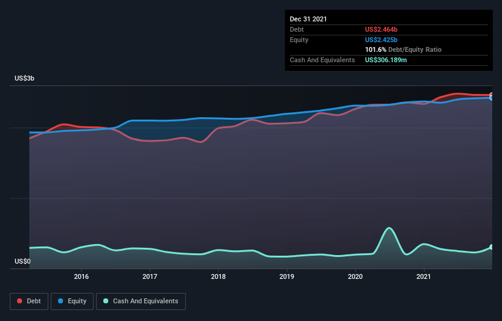Click the Cash line end-point marker
Screen dimensions: 502x321
tap(492, 247)
